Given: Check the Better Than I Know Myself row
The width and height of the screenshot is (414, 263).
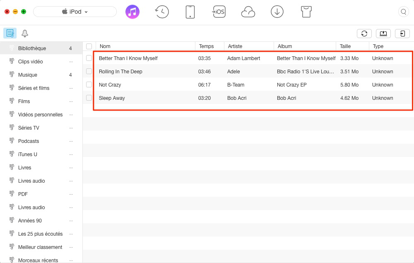Looking at the screenshot, I should 89,58.
